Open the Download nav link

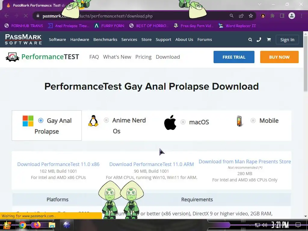(168, 57)
